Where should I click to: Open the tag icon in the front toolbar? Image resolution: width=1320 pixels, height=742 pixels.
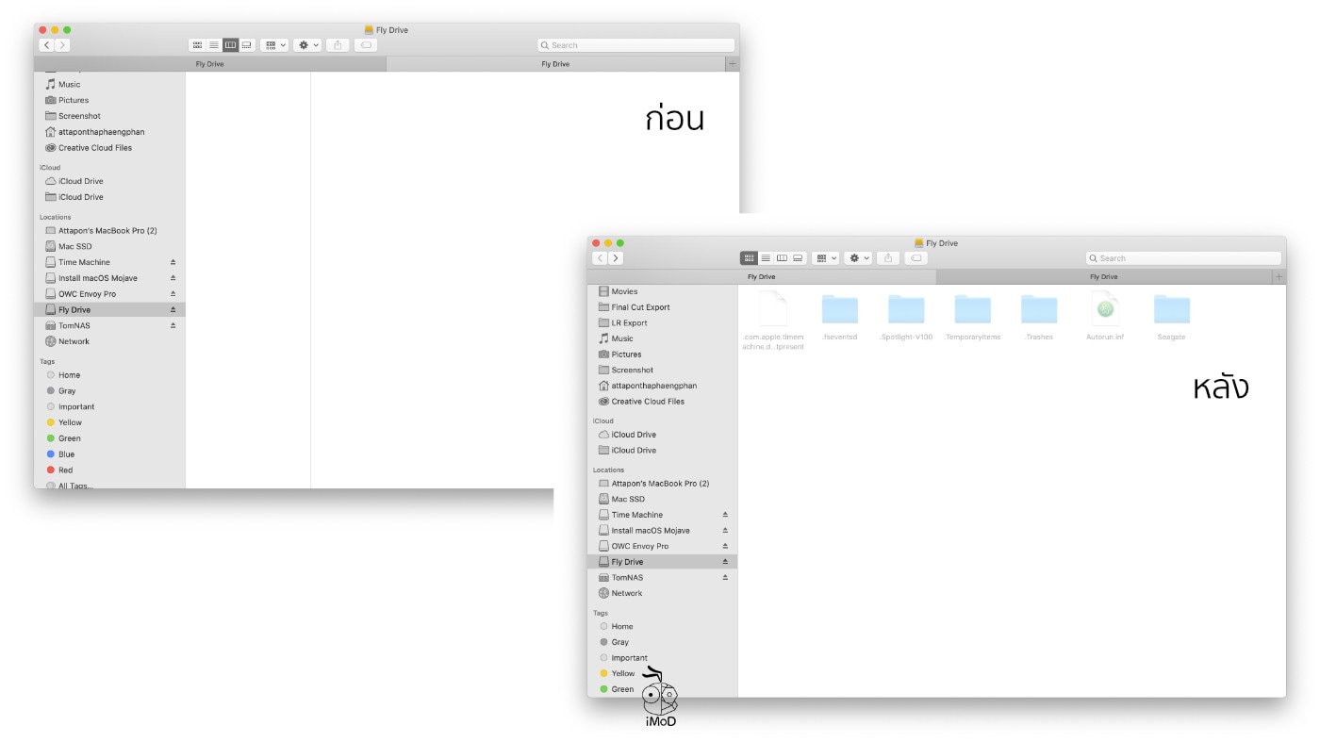(x=915, y=257)
